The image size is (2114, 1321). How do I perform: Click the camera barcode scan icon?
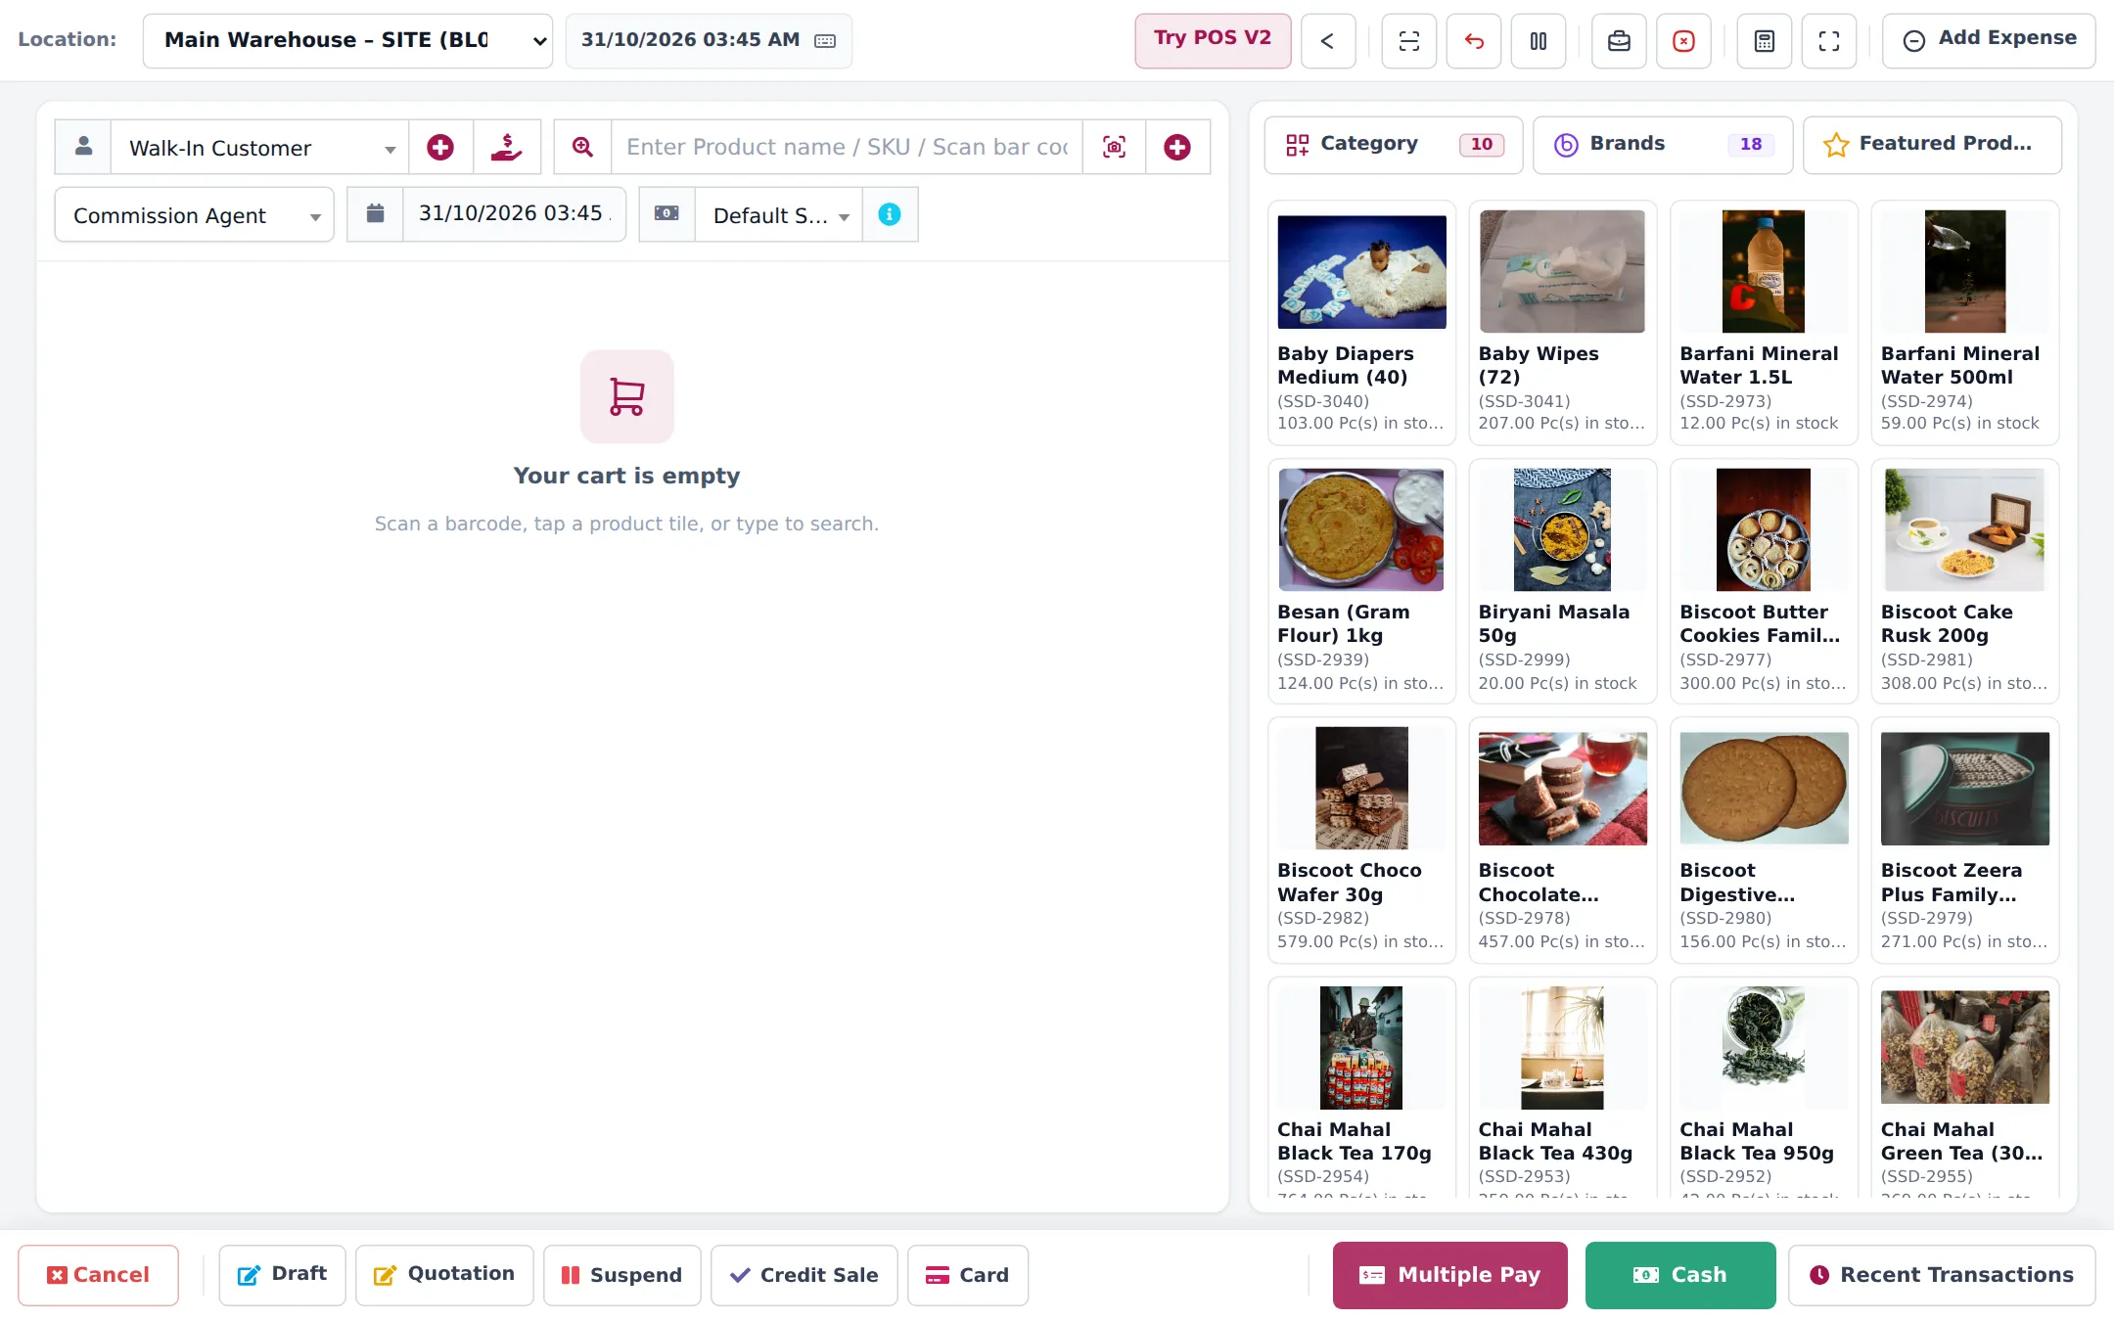coord(1114,148)
